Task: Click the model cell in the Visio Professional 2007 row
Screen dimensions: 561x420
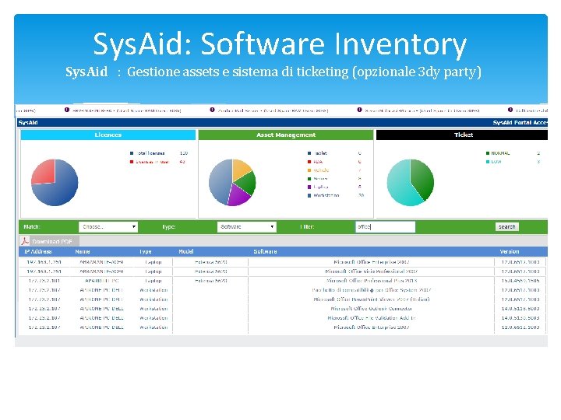Action: point(210,271)
